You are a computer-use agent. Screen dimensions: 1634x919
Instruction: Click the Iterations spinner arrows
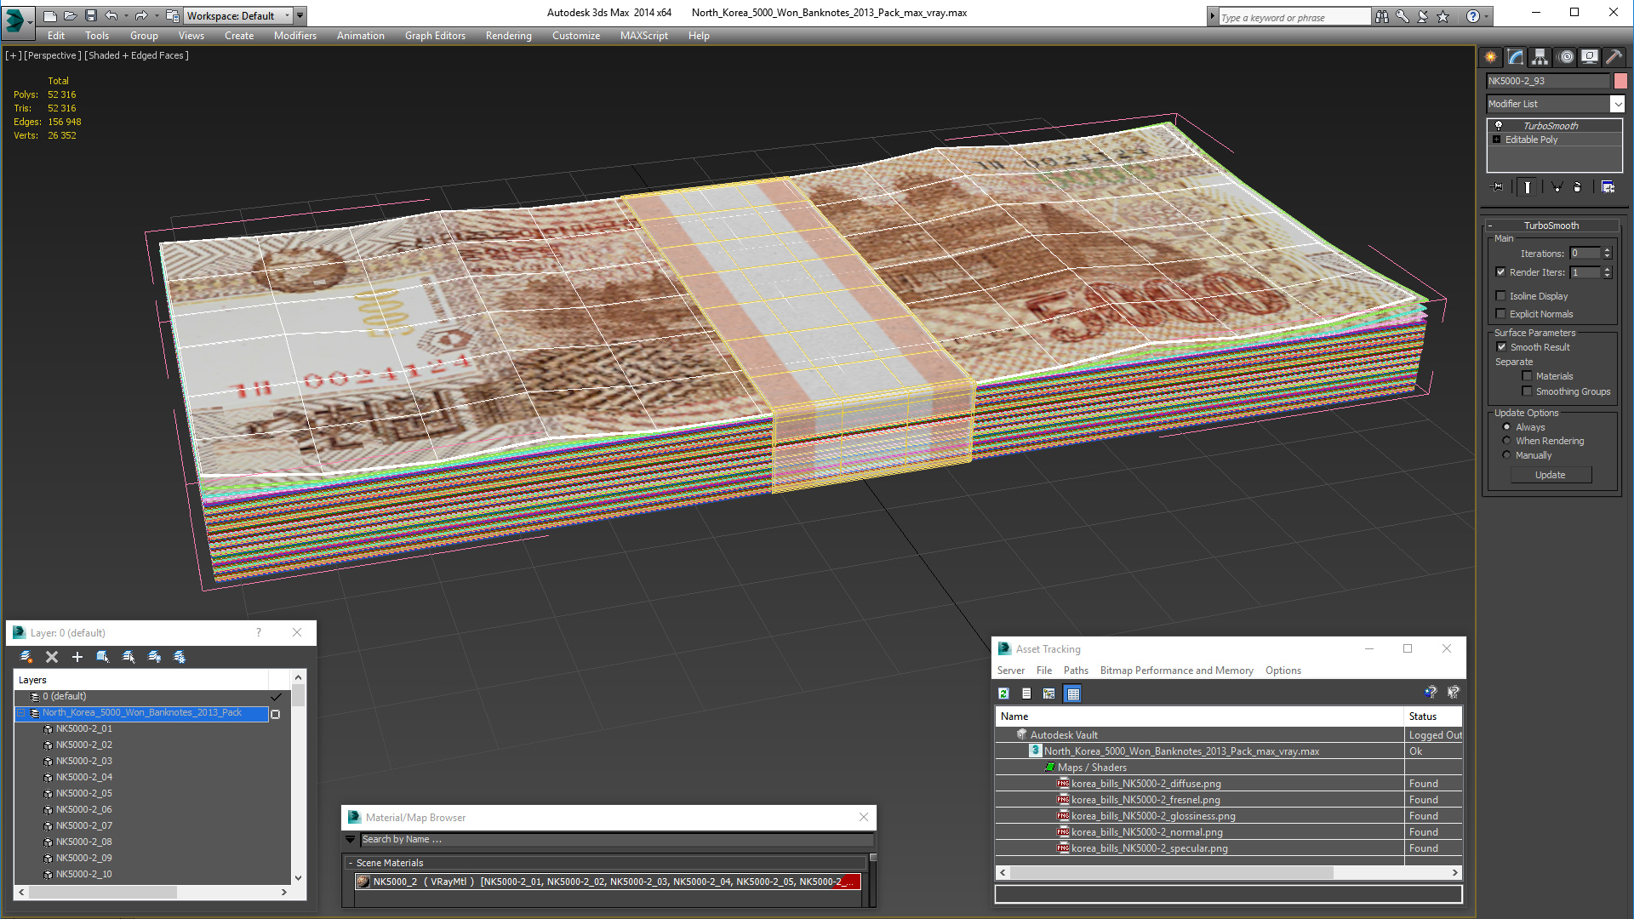[1607, 254]
